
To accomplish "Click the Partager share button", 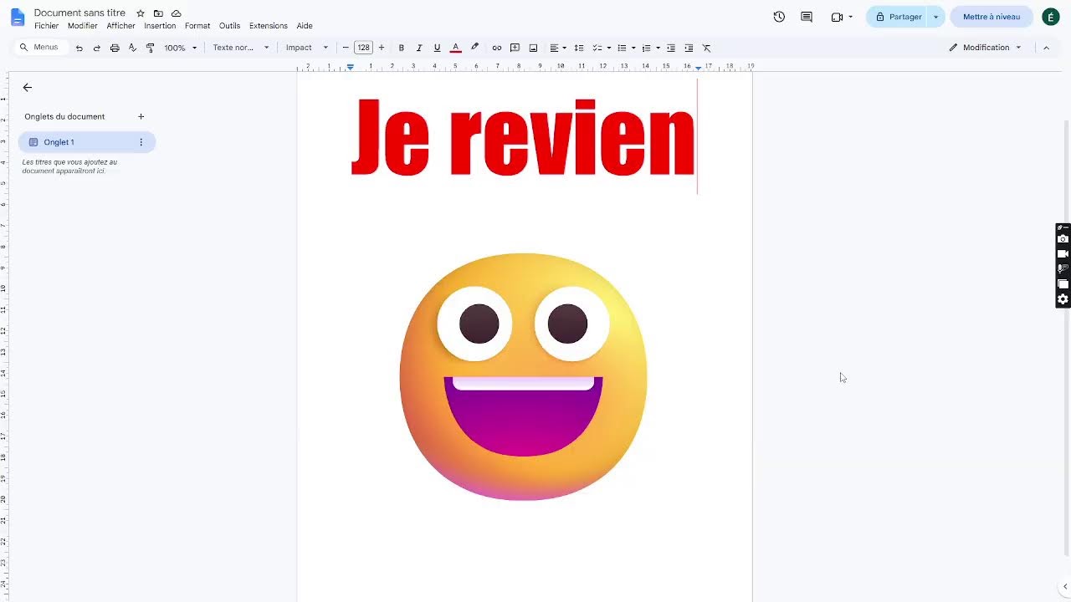I will 898,17.
